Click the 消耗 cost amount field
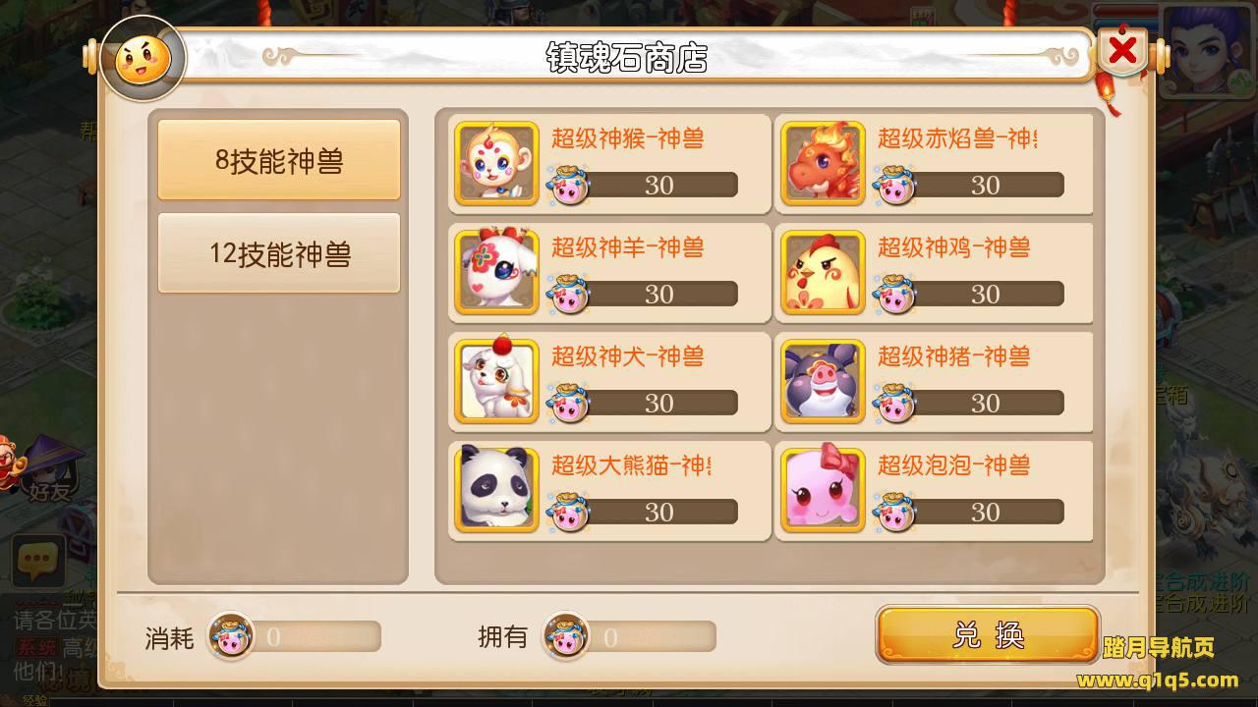This screenshot has height=707, width=1258. point(294,637)
